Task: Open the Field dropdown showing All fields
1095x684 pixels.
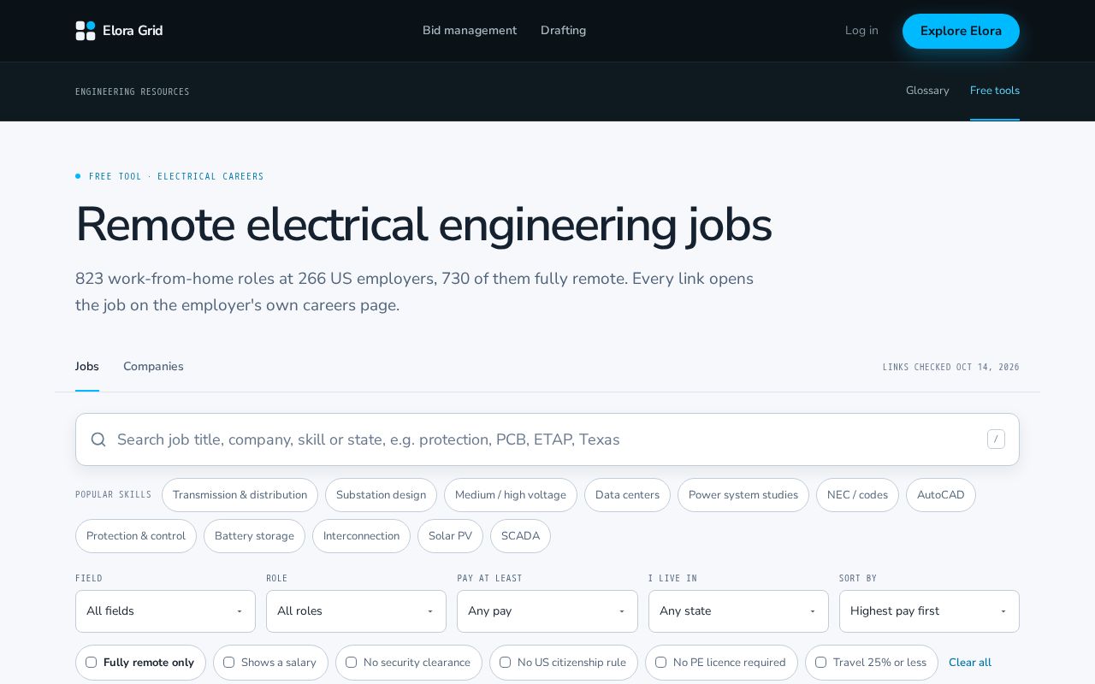Action: 165,611
